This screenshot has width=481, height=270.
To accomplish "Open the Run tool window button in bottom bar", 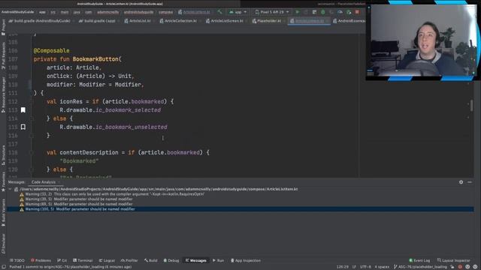I will click(x=219, y=260).
